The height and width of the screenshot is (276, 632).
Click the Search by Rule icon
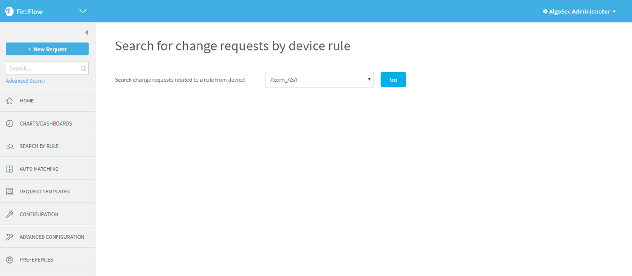click(10, 146)
